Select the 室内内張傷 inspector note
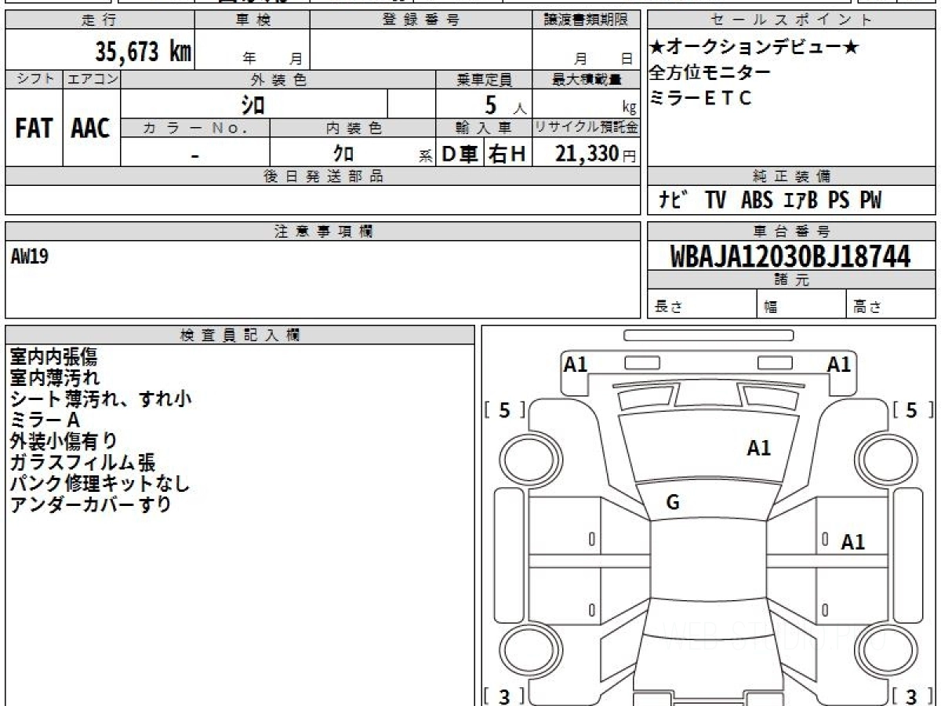The height and width of the screenshot is (706, 941). 54,358
